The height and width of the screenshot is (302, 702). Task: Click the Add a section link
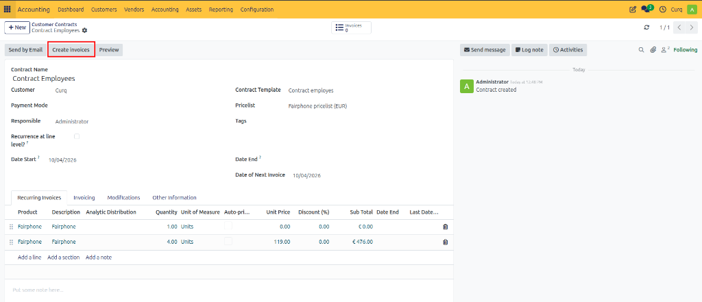tap(64, 257)
